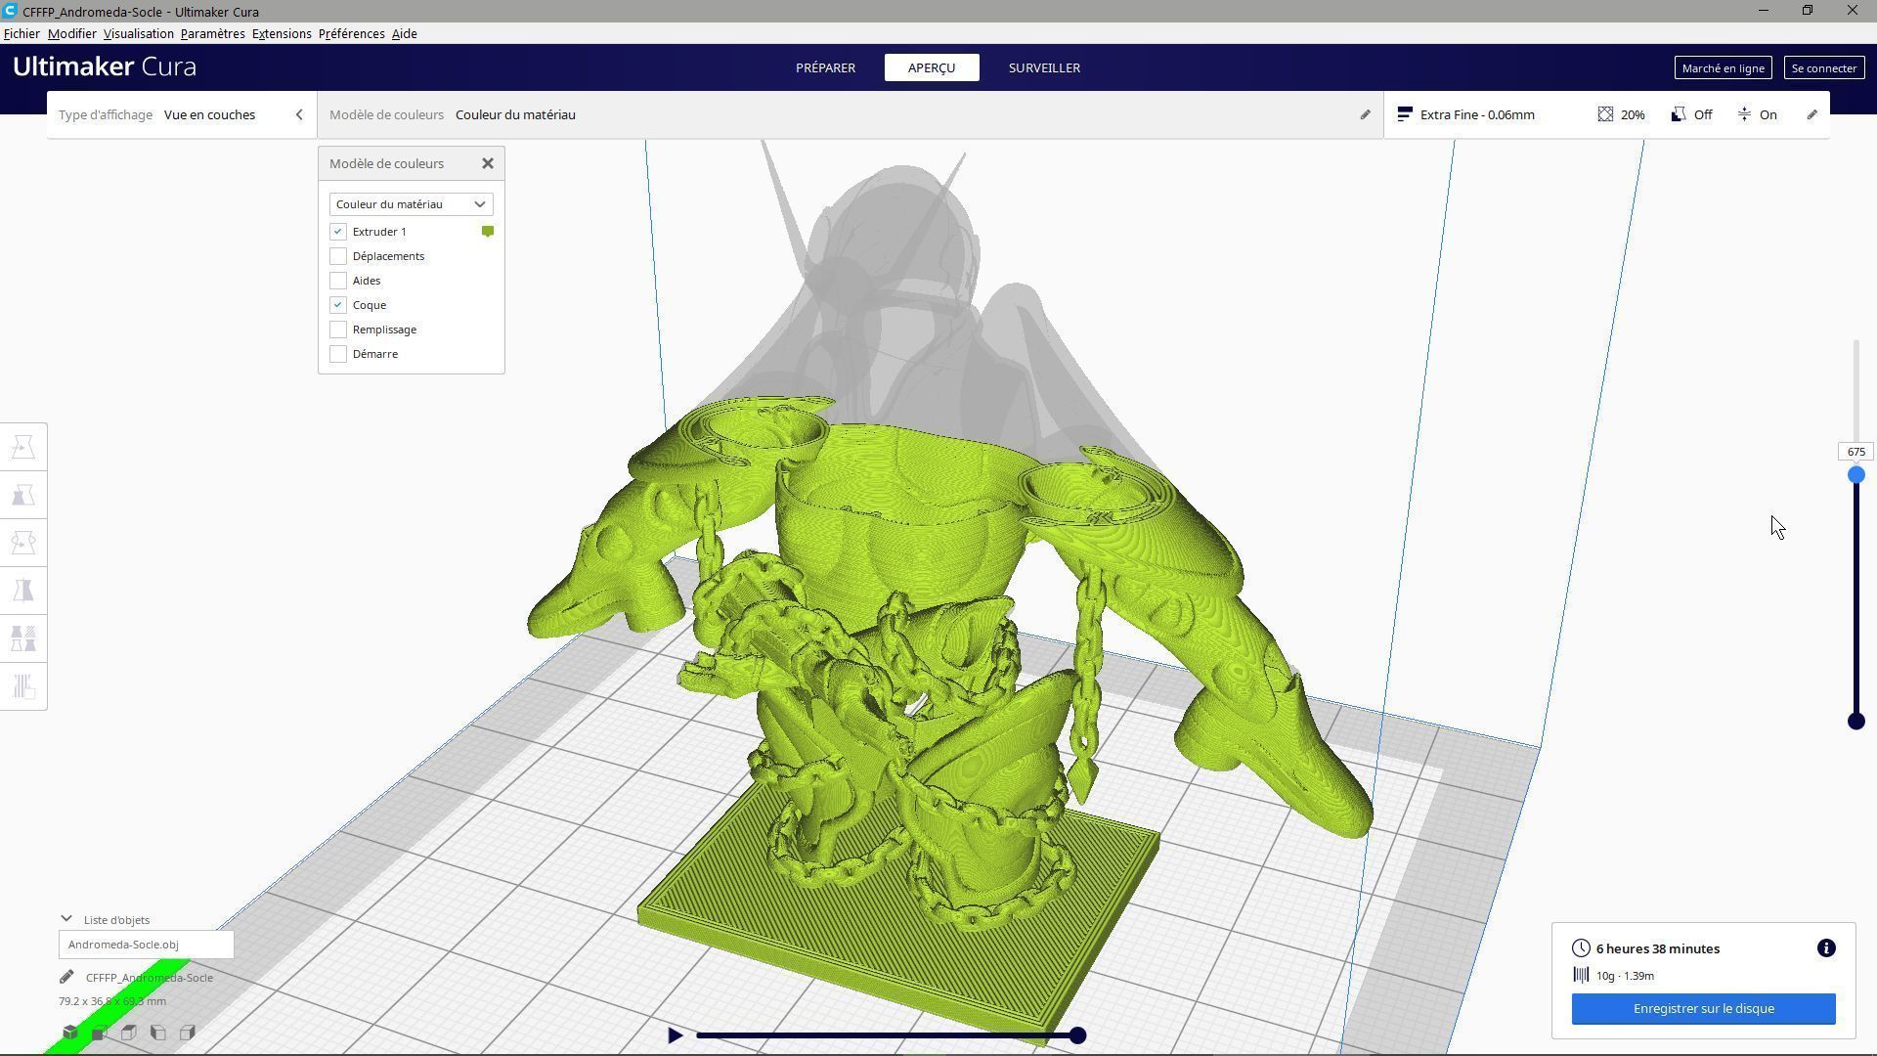
Task: Click the 6 heures 38 minutes estimate
Action: pos(1658,948)
